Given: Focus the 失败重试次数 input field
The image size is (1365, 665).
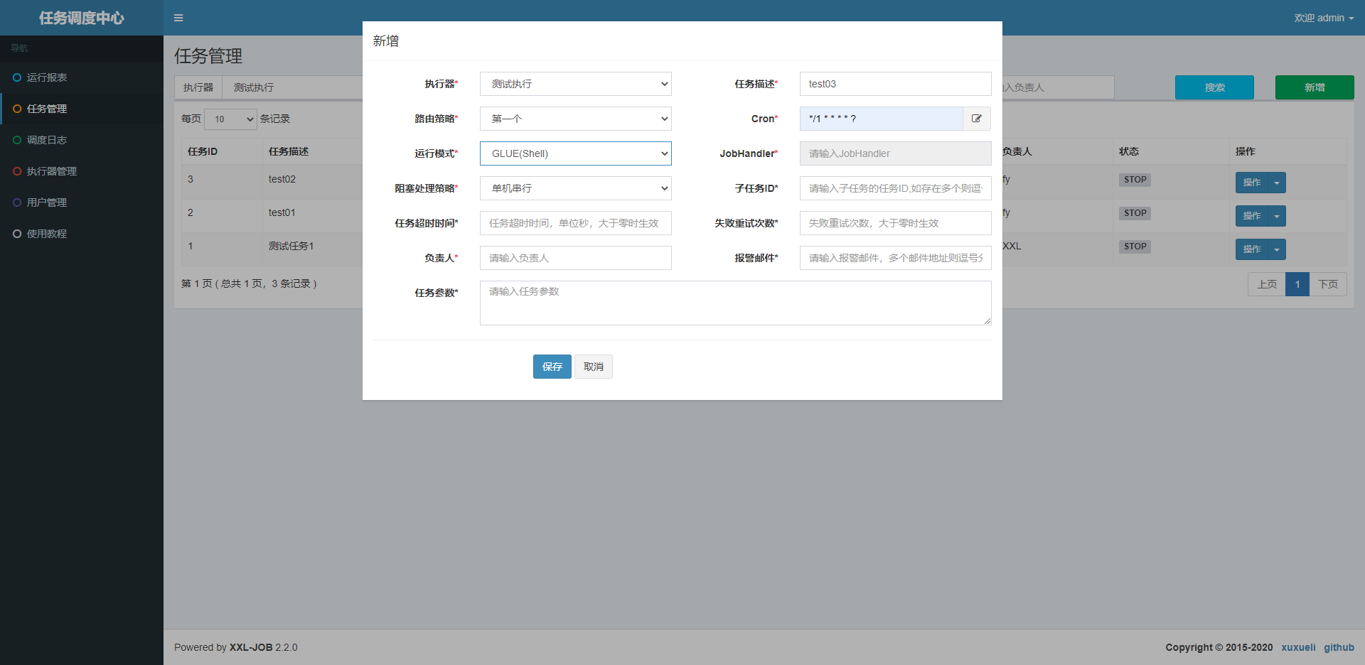Looking at the screenshot, I should [x=896, y=223].
